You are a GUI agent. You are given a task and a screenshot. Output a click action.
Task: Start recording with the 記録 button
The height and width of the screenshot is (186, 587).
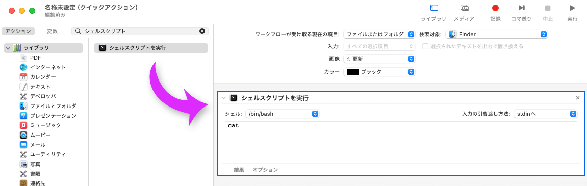pos(495,8)
